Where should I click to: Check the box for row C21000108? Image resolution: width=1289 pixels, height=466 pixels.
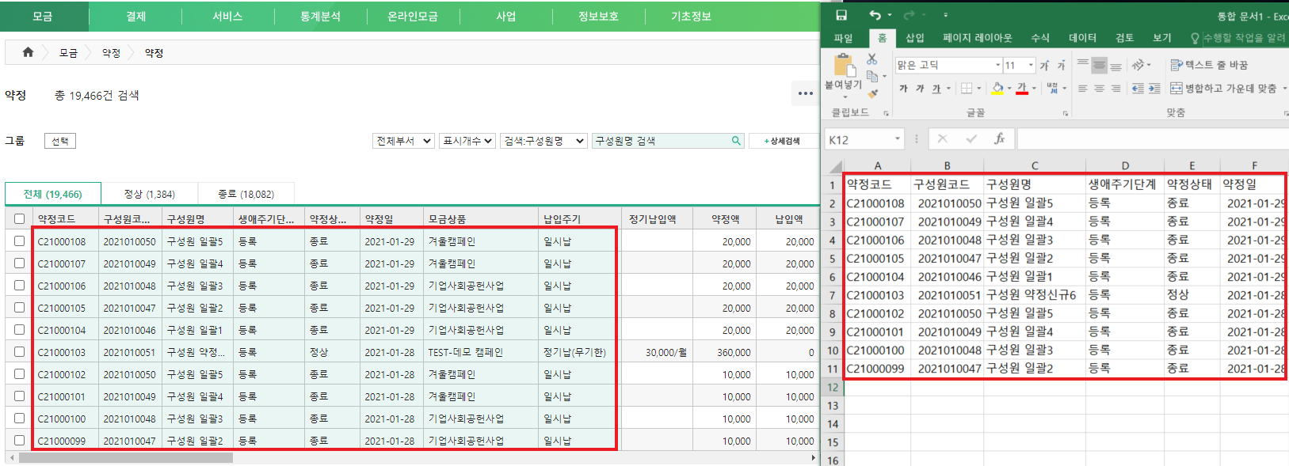click(19, 241)
